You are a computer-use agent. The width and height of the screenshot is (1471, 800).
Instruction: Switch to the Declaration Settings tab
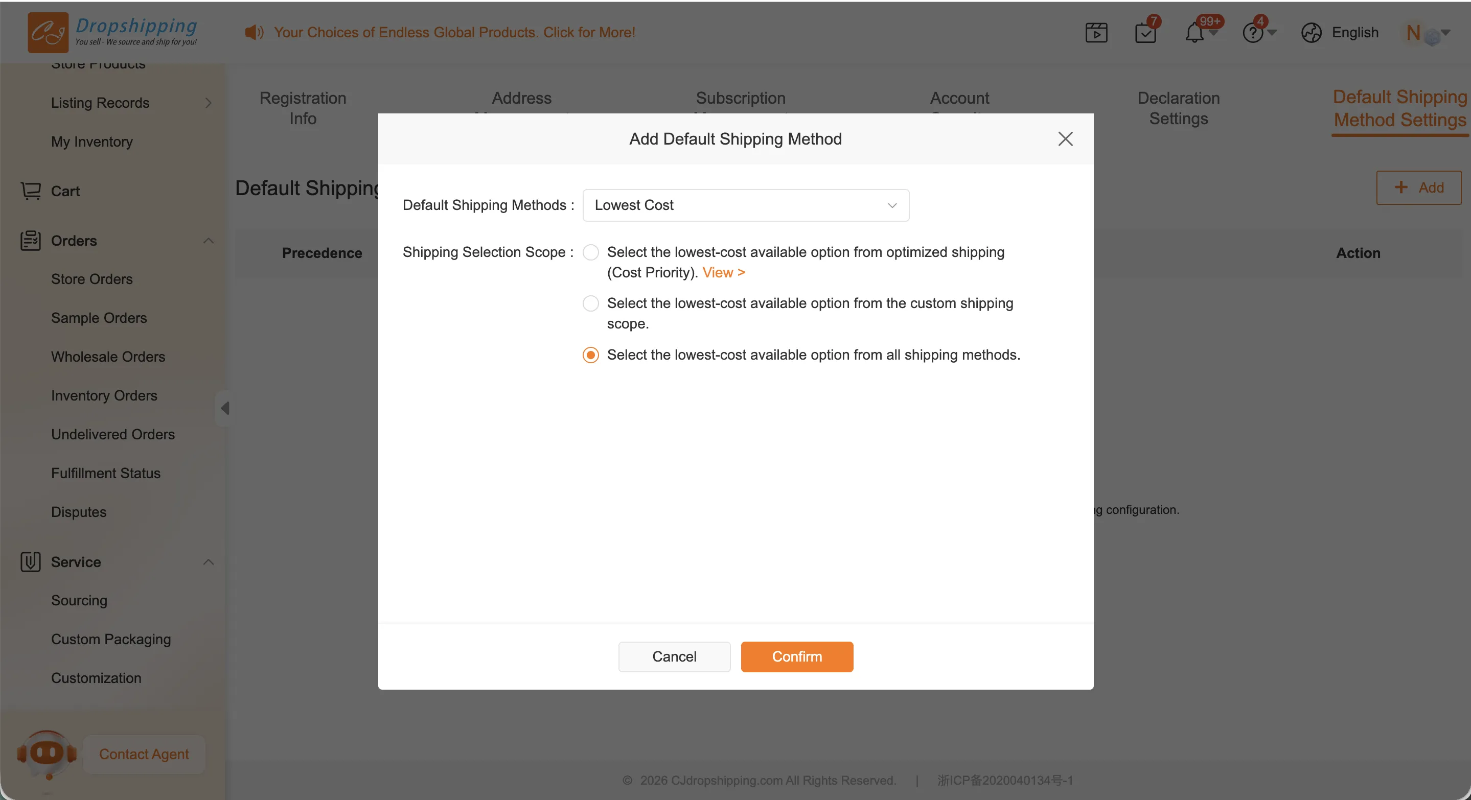click(1178, 108)
